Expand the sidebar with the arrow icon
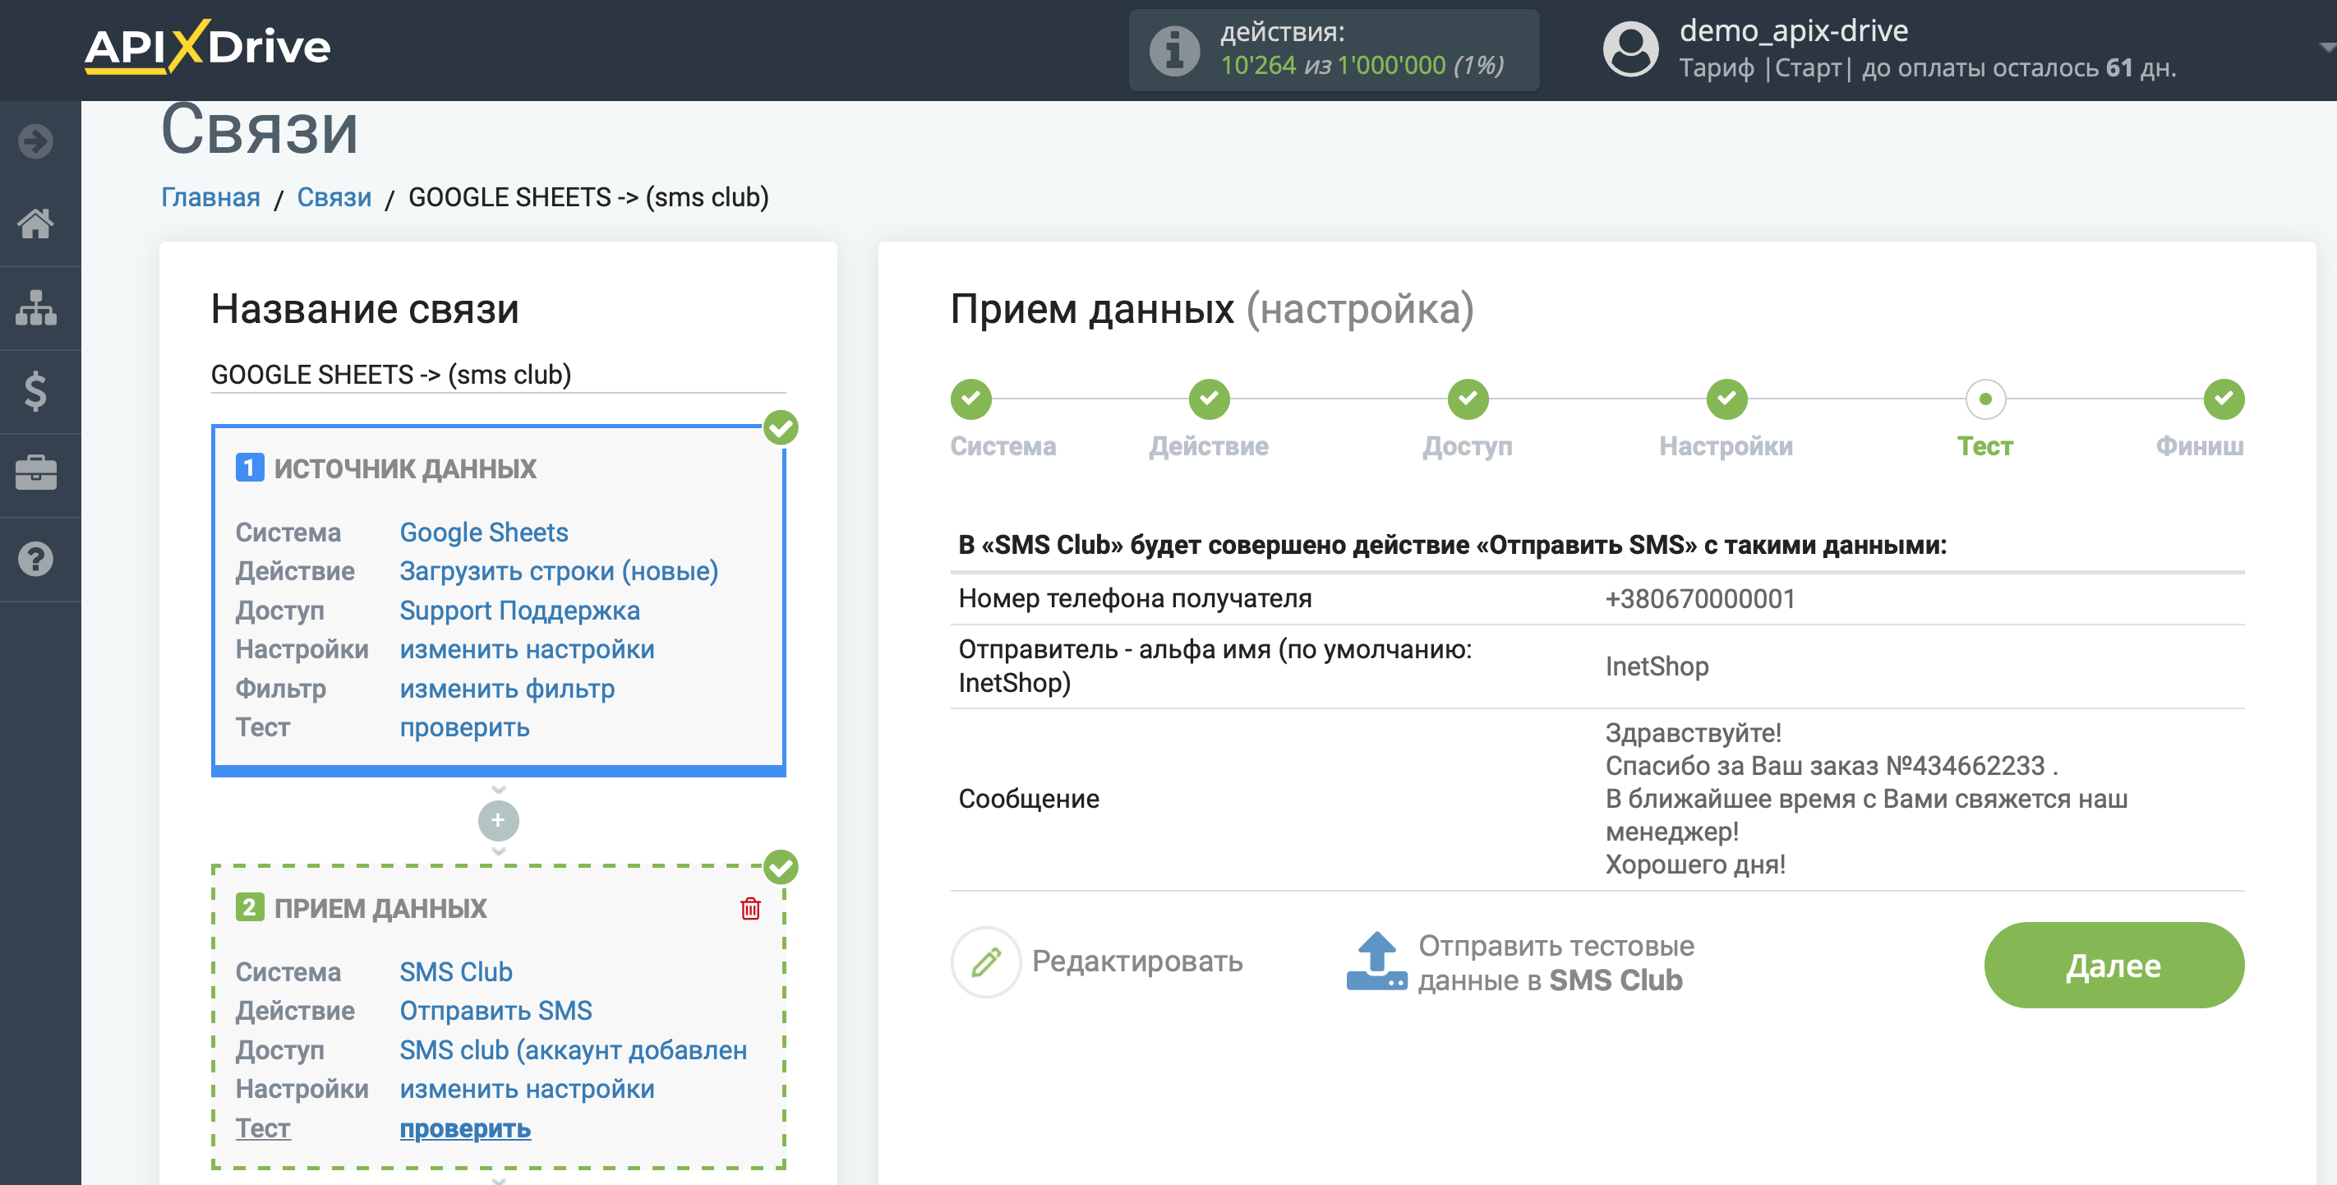The height and width of the screenshot is (1185, 2337). click(x=35, y=141)
